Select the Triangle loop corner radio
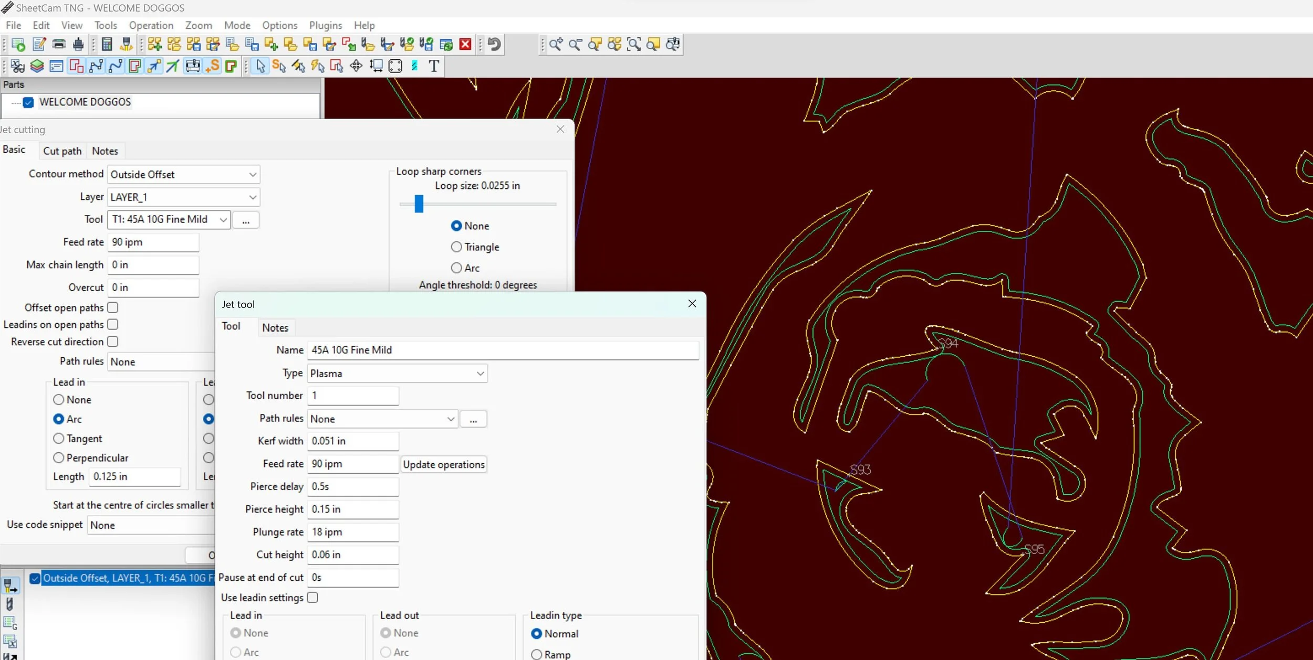This screenshot has width=1313, height=660. 456,247
